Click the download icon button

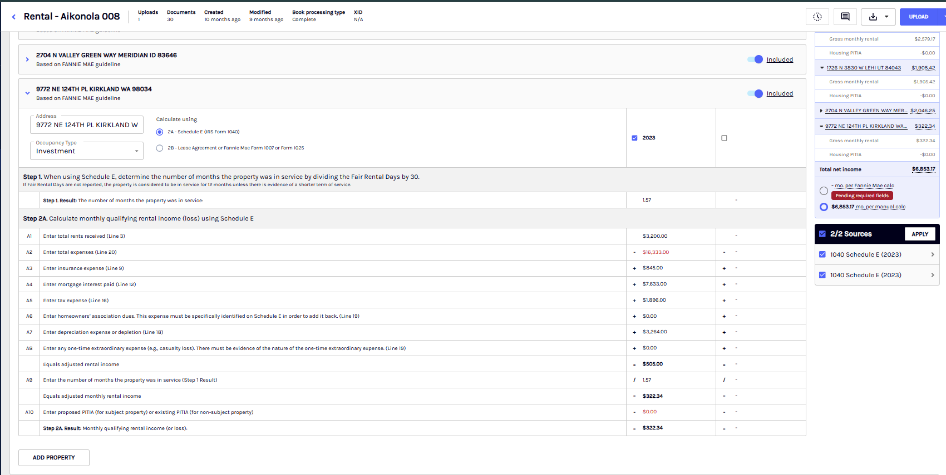click(873, 17)
